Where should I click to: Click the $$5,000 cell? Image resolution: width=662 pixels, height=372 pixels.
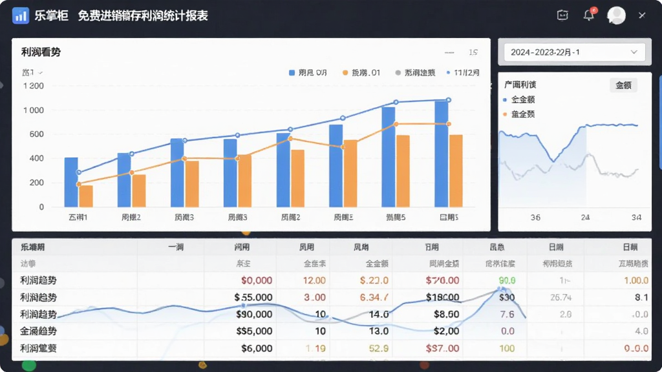pos(253,331)
